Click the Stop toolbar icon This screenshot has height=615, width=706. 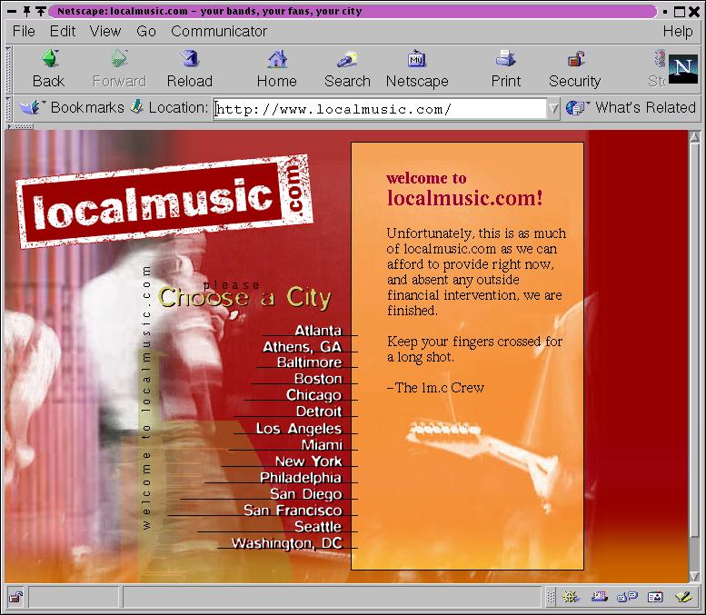tap(660, 59)
